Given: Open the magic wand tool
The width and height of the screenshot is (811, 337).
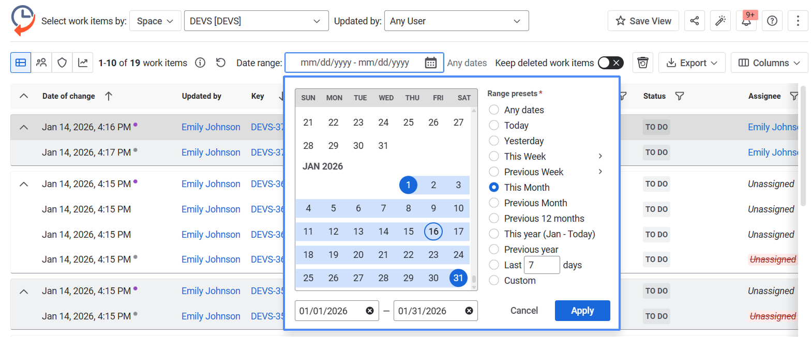Looking at the screenshot, I should pos(719,21).
